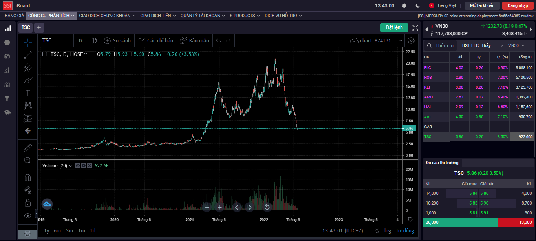This screenshot has width=536, height=241.
Task: Hide all drawings with eye icon
Action: (x=27, y=215)
